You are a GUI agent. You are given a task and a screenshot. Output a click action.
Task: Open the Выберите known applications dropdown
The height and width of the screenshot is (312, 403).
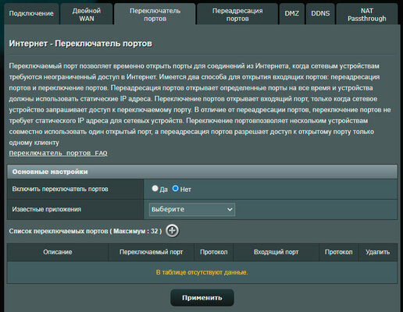tap(192, 209)
